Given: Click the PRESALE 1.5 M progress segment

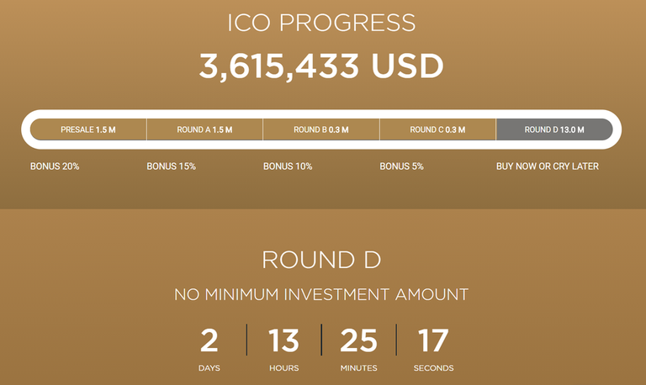Looking at the screenshot, I should [x=88, y=130].
